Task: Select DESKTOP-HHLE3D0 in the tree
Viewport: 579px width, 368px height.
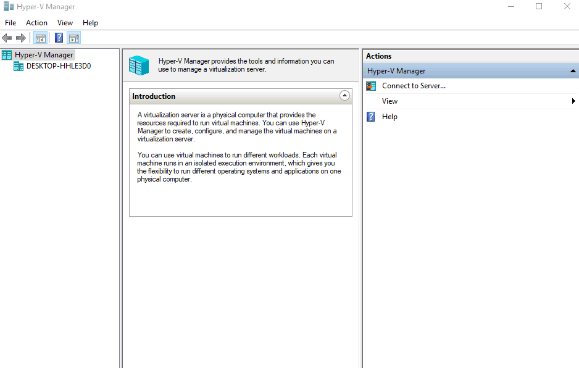Action: [x=59, y=66]
